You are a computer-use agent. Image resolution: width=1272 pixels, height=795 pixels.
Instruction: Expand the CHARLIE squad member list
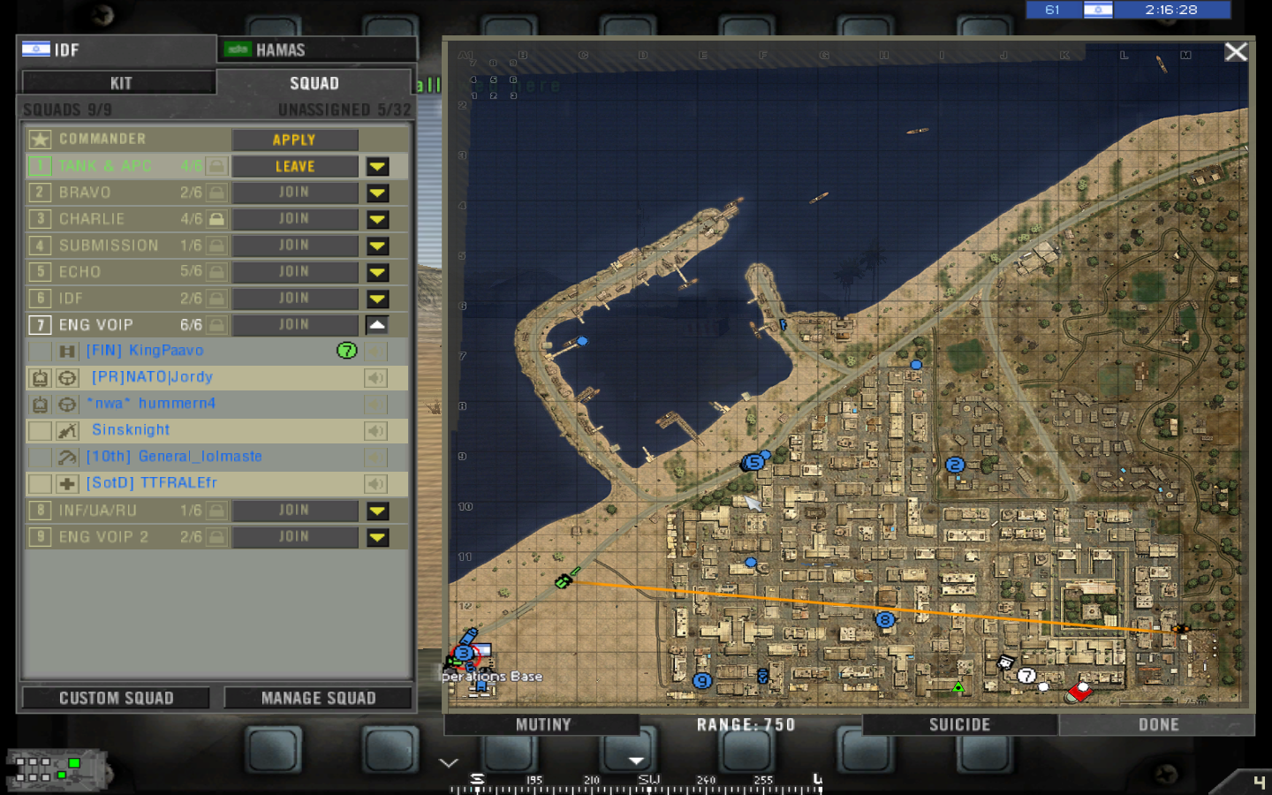(x=378, y=219)
